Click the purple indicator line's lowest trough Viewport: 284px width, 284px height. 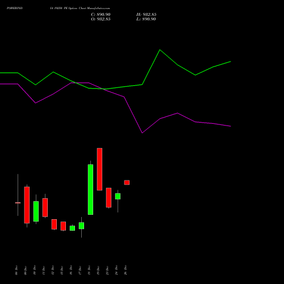pyautogui.click(x=142, y=133)
